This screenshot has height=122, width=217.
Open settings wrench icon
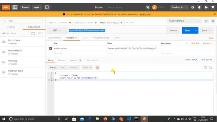(206, 7)
